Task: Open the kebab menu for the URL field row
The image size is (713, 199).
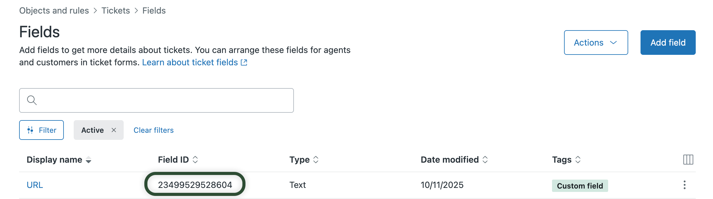Action: click(x=685, y=185)
